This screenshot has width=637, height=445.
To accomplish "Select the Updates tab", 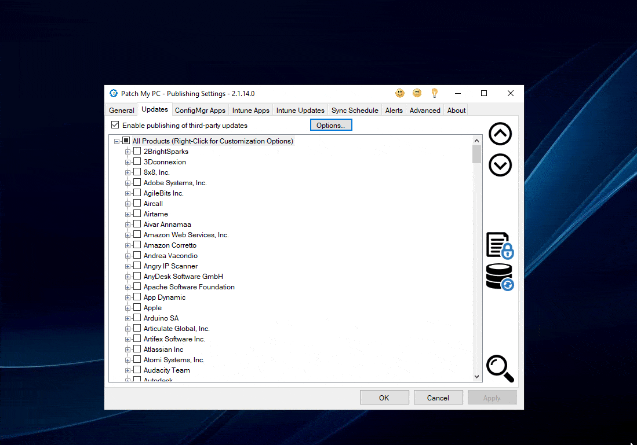I will (155, 109).
